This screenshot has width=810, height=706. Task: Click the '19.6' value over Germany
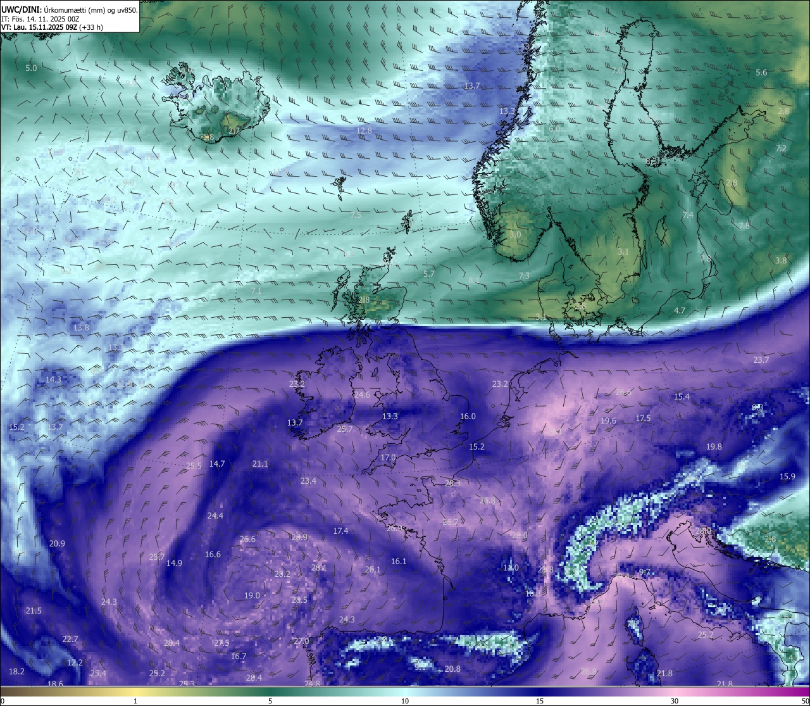tap(608, 420)
